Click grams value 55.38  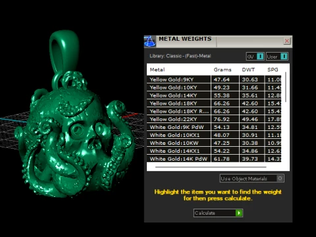pyautogui.click(x=222, y=95)
